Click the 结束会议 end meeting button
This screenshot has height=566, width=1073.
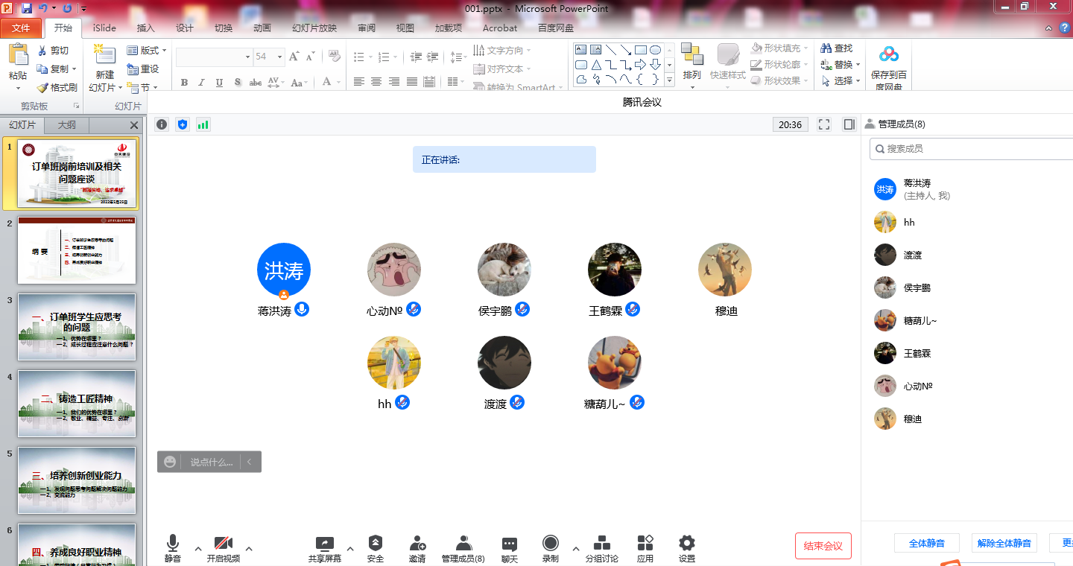pyautogui.click(x=823, y=546)
